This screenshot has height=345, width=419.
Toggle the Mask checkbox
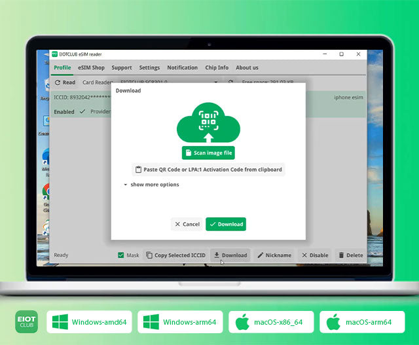coord(121,255)
